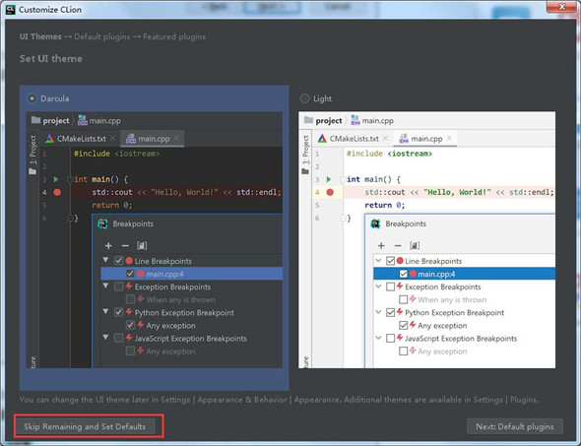Click project folder icon in Light breadcrumb
Screen dimensions: 581x446
(x=308, y=120)
